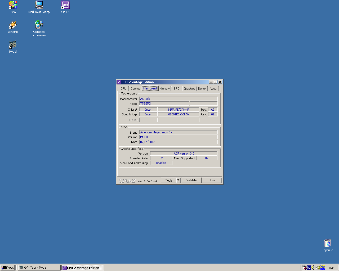This screenshot has height=271, width=339.
Task: Click the southbridge 82801EB (ICH5) field
Action: [179, 114]
